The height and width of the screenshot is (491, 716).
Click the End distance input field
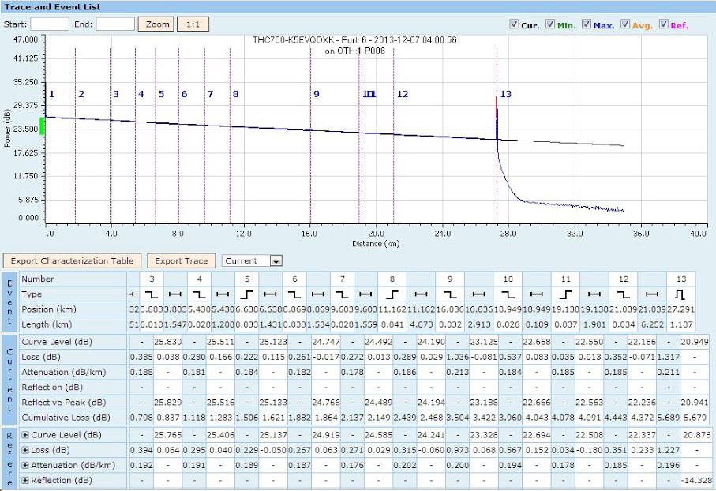click(115, 24)
